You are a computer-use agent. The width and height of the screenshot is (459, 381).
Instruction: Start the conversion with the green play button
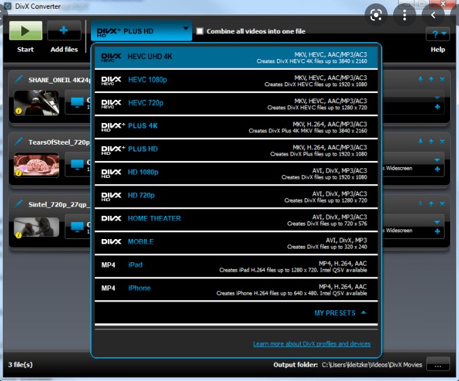pyautogui.click(x=26, y=31)
